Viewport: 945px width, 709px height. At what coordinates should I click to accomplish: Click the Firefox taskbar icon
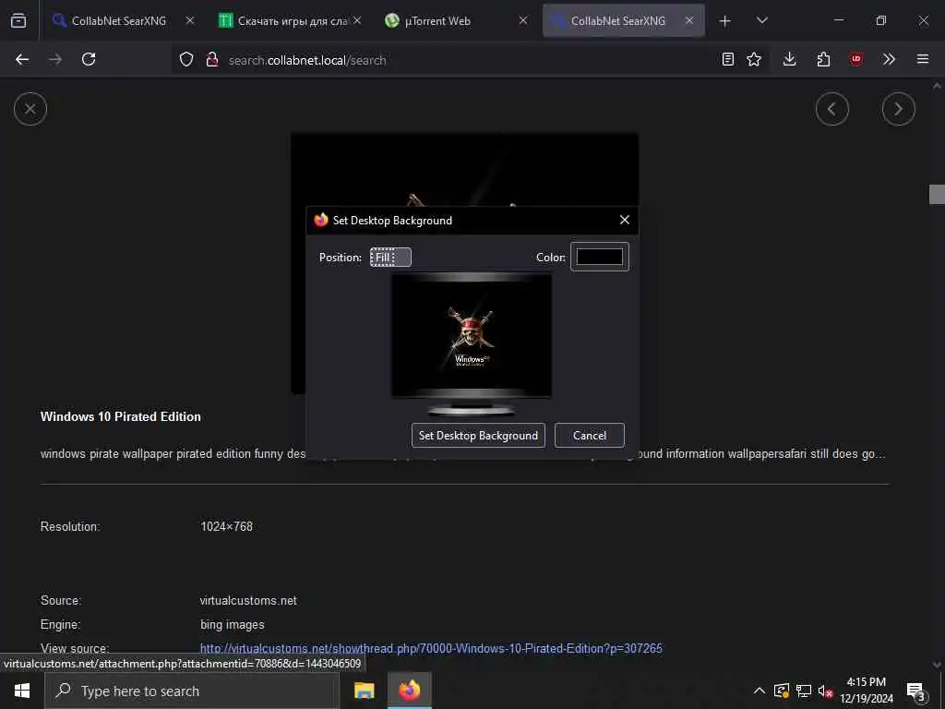[x=409, y=691]
